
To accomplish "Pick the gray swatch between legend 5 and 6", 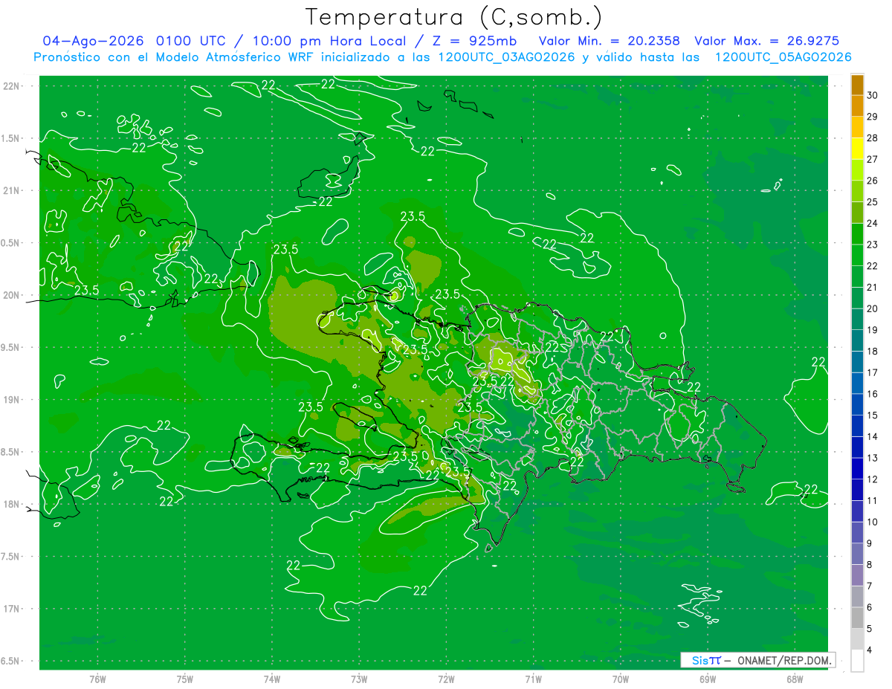I will tap(857, 618).
